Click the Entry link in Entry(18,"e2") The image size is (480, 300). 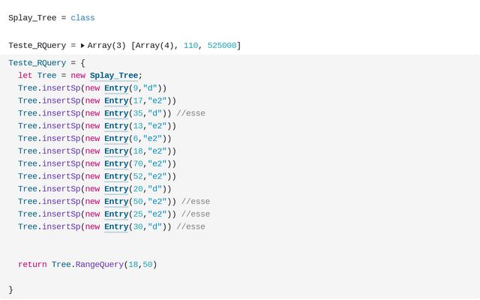116,151
